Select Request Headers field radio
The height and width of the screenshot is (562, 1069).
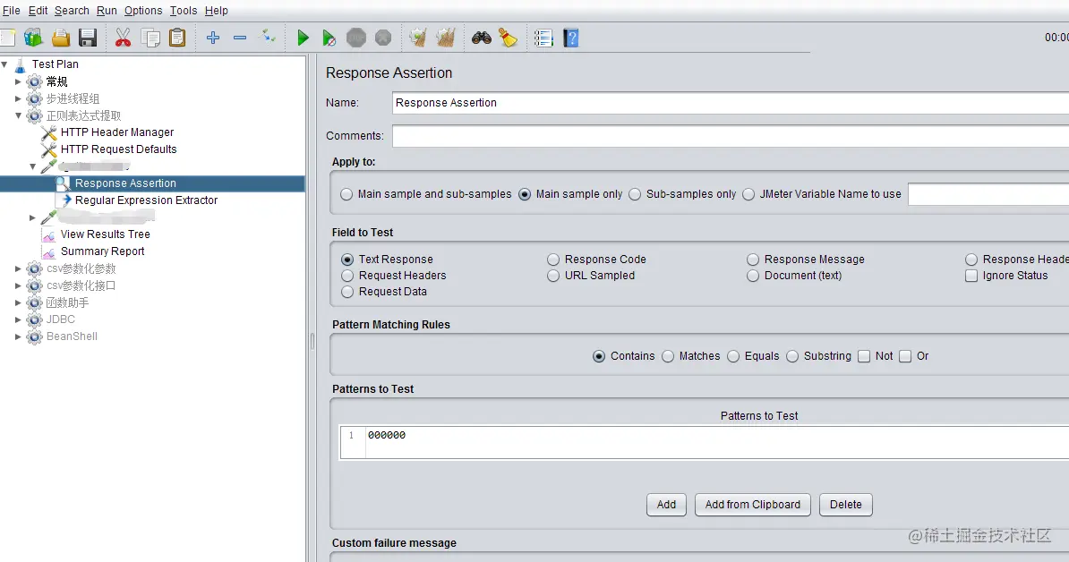click(347, 276)
